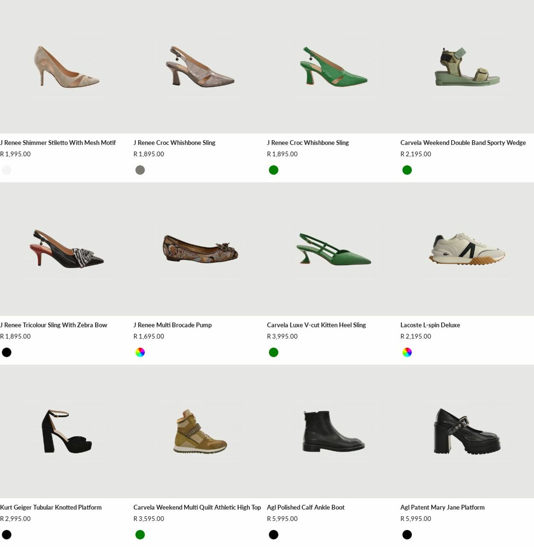Click the Lacoste L-spin Deluxe title
The height and width of the screenshot is (547, 534).
click(430, 325)
